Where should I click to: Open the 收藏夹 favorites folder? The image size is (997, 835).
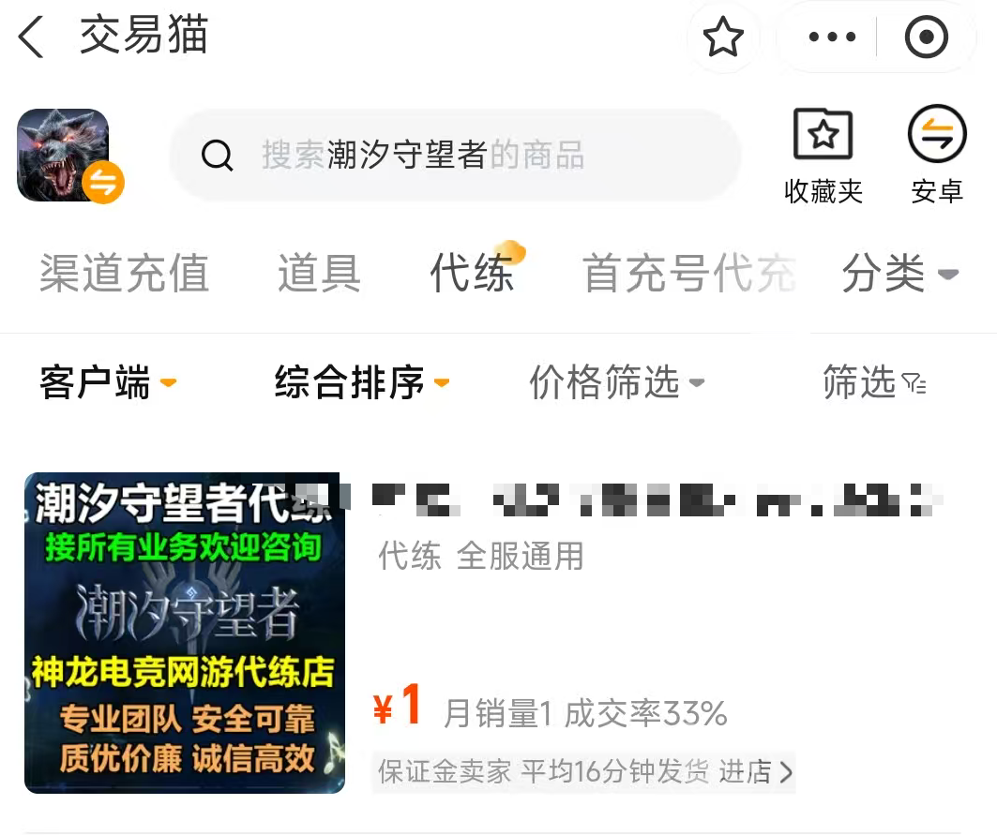(x=823, y=156)
